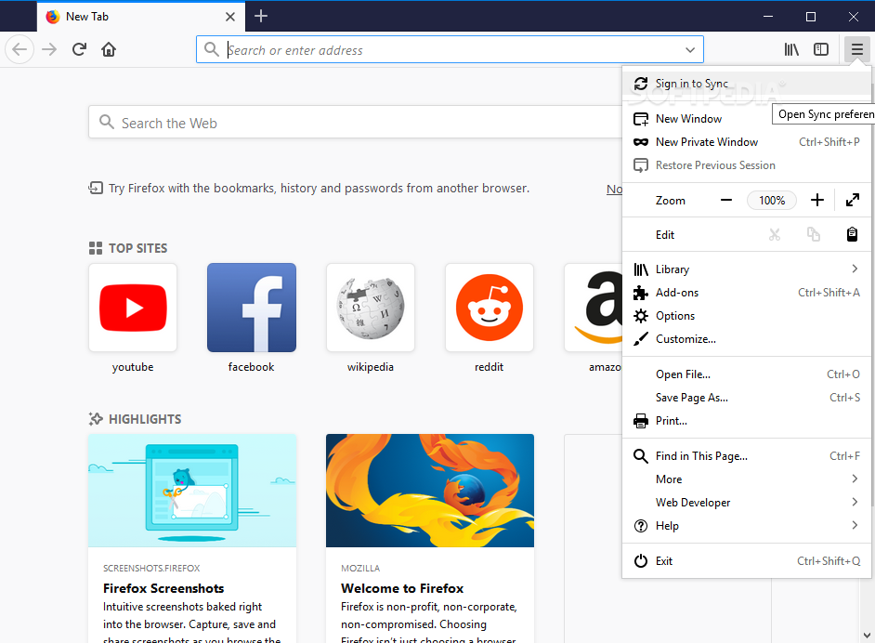
Task: Close the hamburger application menu
Action: 856,49
